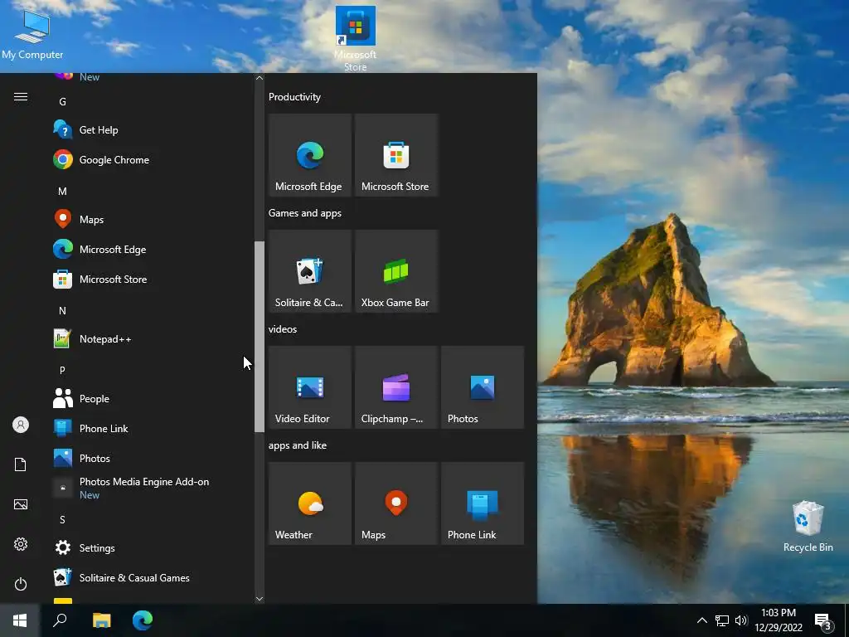This screenshot has height=637, width=849.
Task: Jump to letter P section header
Action: pos(62,370)
